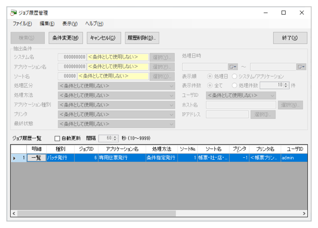Click the 間隔 seconds spinner field

[x=106, y=138]
